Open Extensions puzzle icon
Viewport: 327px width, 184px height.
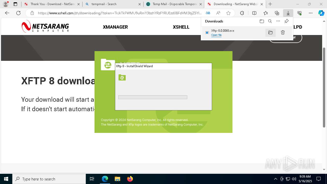coord(242,13)
